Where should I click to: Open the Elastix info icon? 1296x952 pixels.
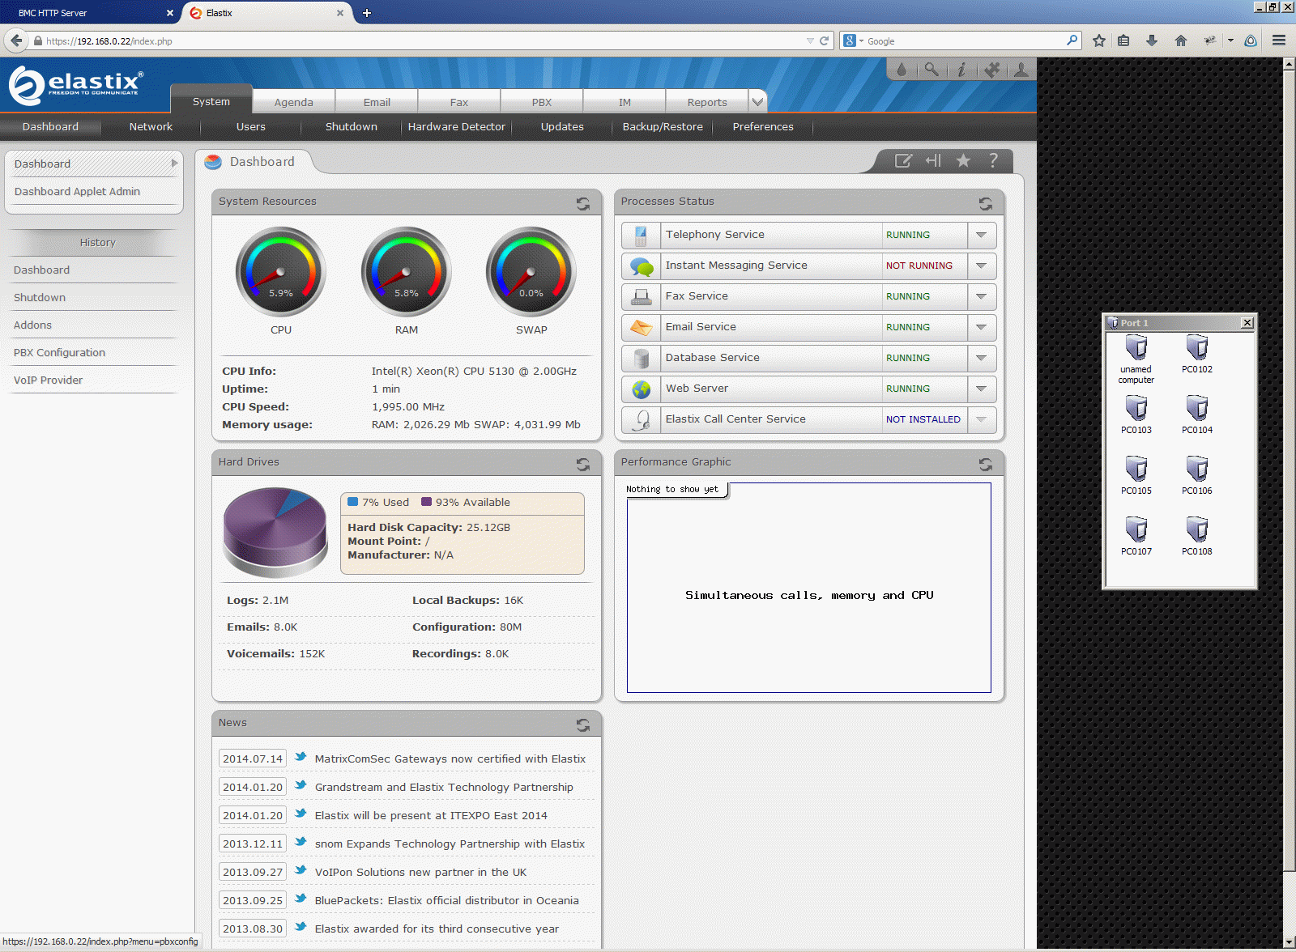pos(961,70)
